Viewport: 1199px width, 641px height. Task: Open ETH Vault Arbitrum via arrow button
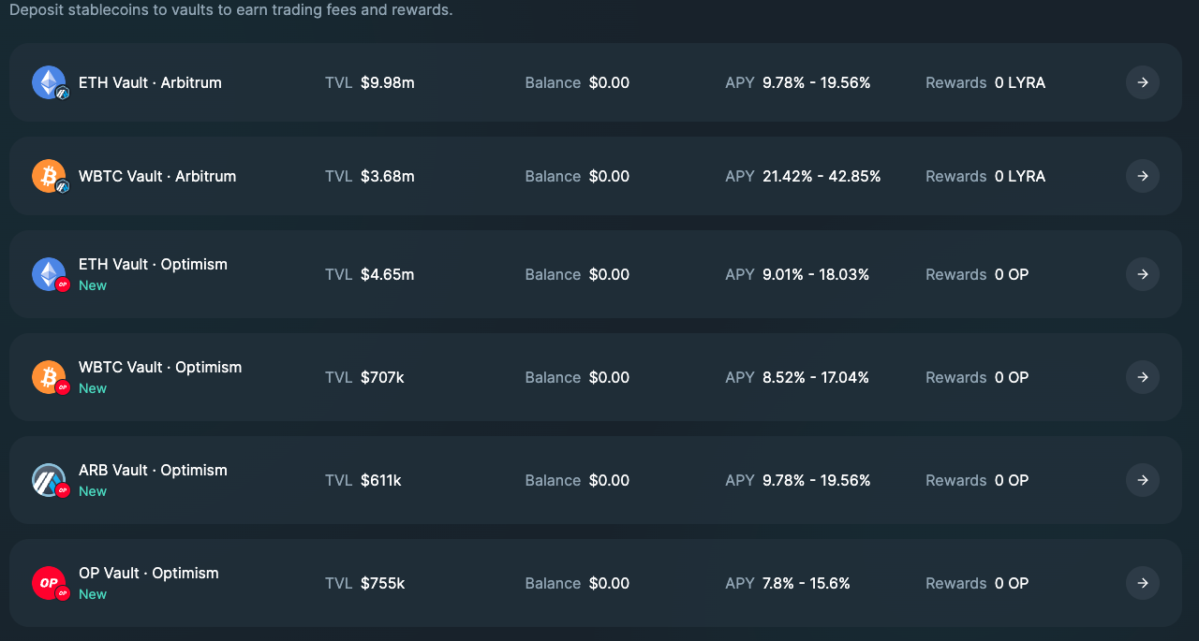[1142, 82]
